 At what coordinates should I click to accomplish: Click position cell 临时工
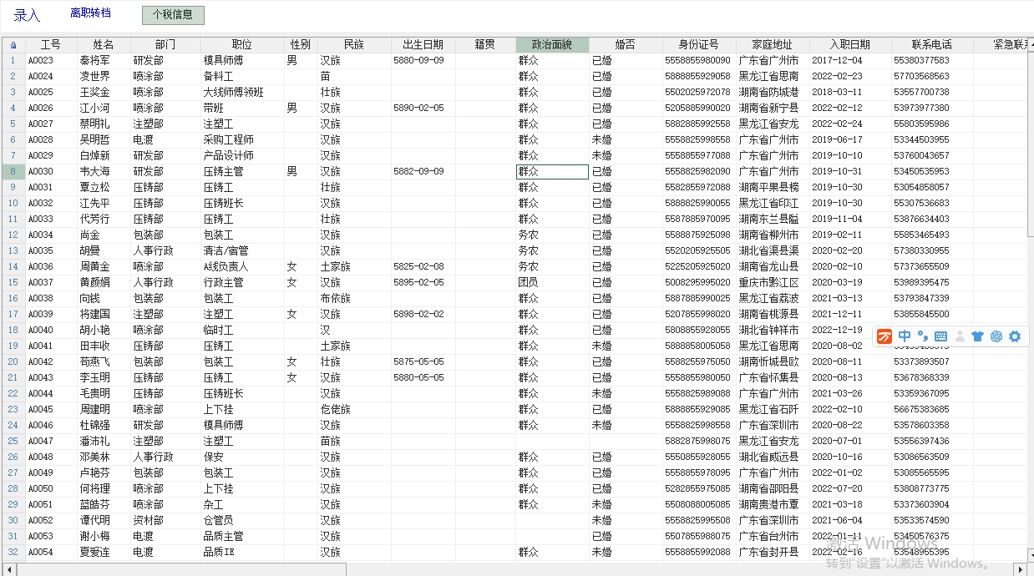(x=242, y=331)
